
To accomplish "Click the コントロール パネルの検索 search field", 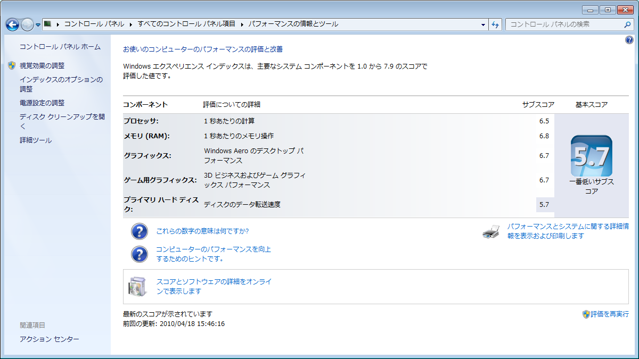I will [x=563, y=24].
